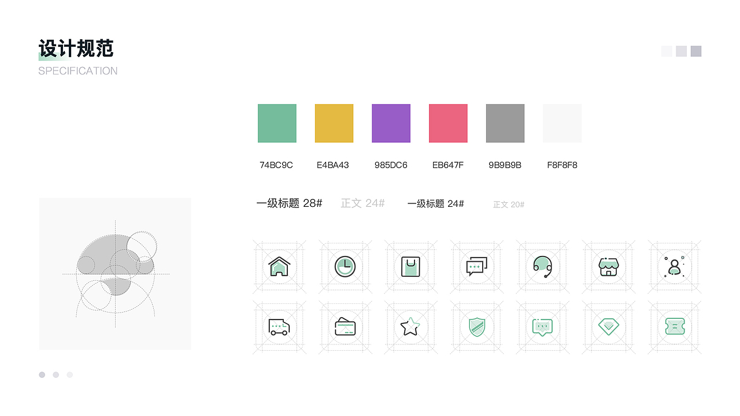The height and width of the screenshot is (416, 740).
Task: Click the shield security icon
Action: 476,326
